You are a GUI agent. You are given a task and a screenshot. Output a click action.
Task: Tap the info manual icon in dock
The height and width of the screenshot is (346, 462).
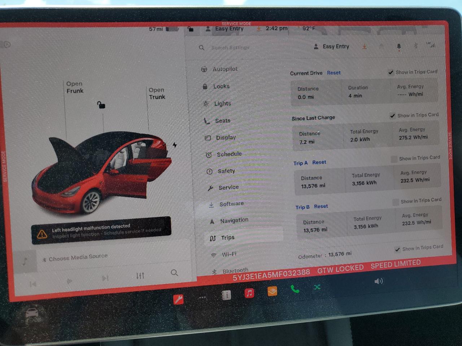click(x=226, y=296)
